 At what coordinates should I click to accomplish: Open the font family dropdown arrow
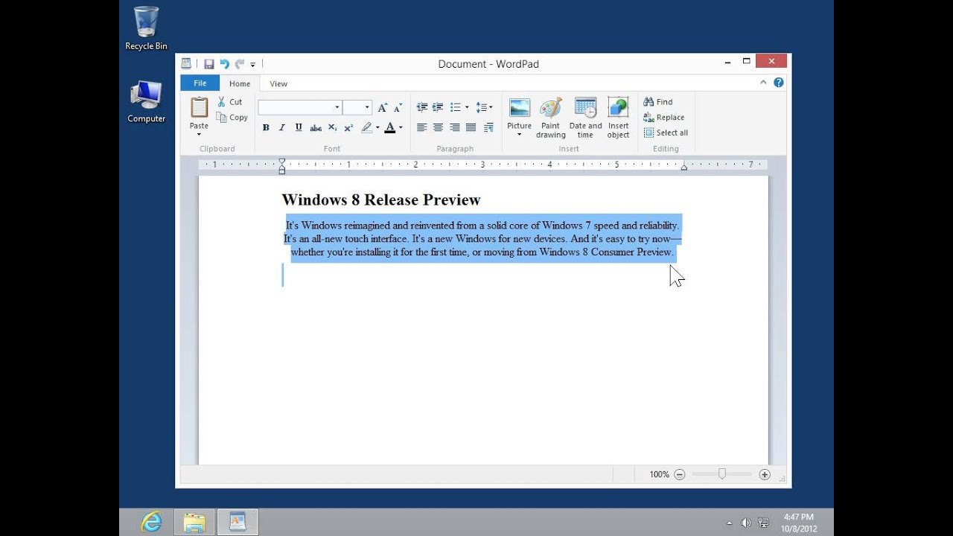(337, 107)
